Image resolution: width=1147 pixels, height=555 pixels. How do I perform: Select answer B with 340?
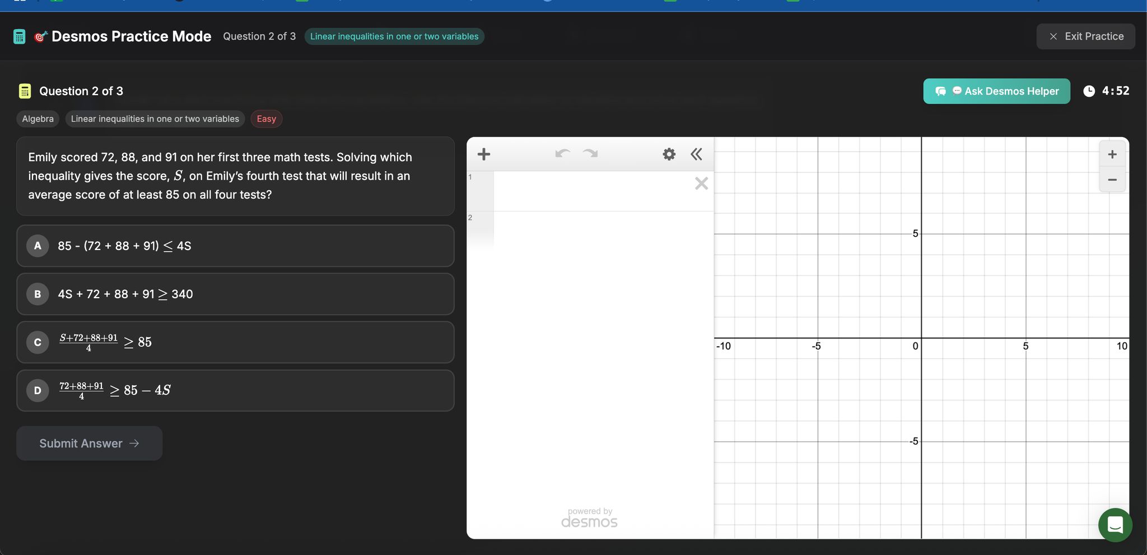click(x=235, y=294)
